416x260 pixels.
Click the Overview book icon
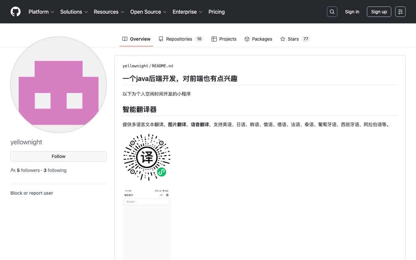tap(125, 39)
